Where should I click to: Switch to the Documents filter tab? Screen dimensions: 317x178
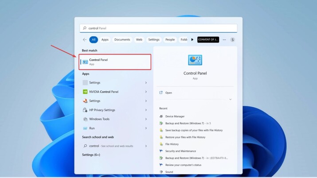(122, 39)
